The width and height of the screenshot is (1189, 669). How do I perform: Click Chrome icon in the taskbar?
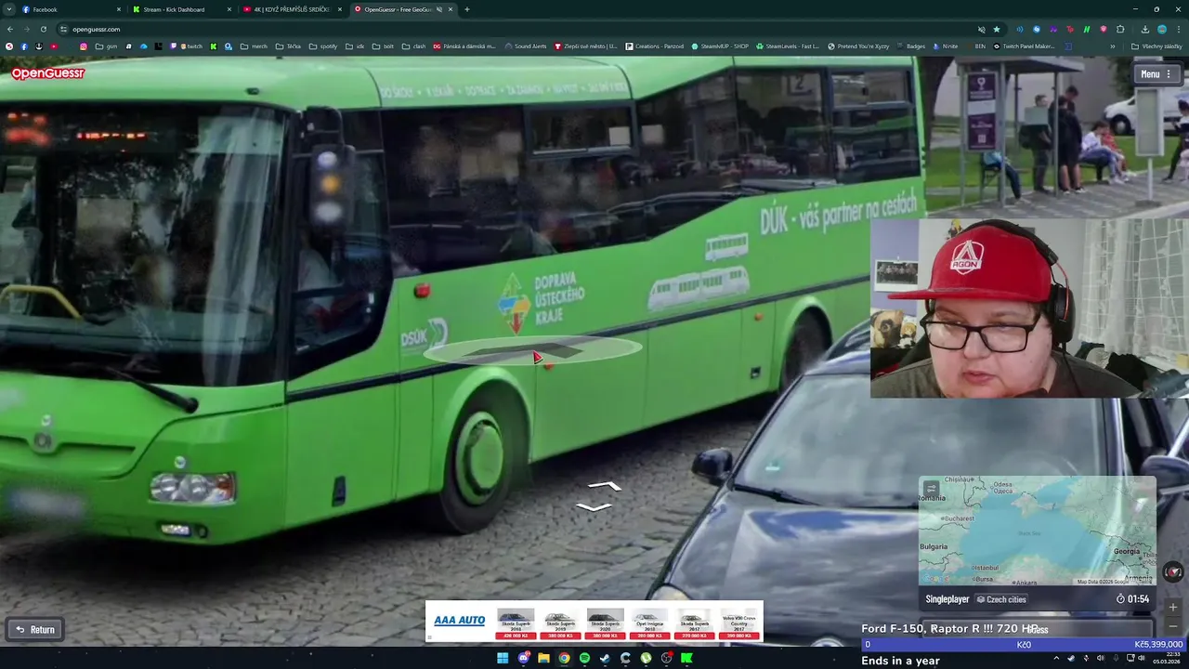[564, 658]
